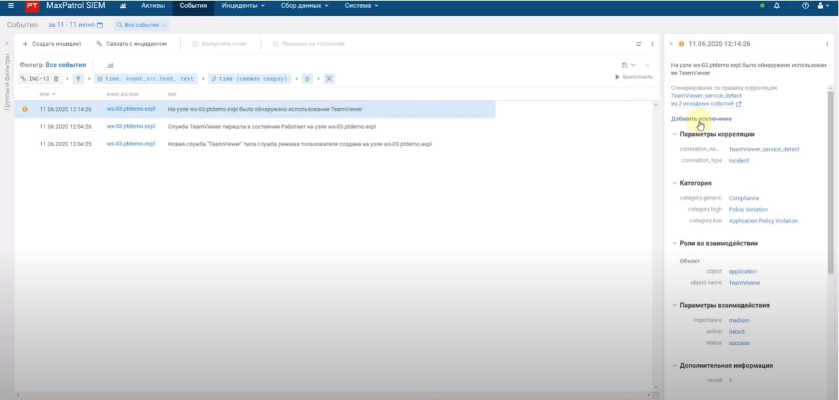This screenshot has height=400, width=839.
Task: Open the event distribution chart icon
Action: 110,65
